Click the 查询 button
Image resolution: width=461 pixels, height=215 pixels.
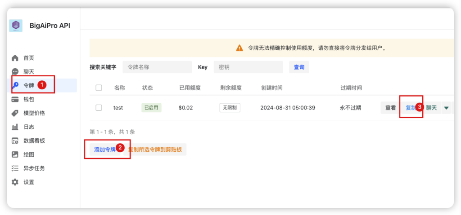coord(299,67)
